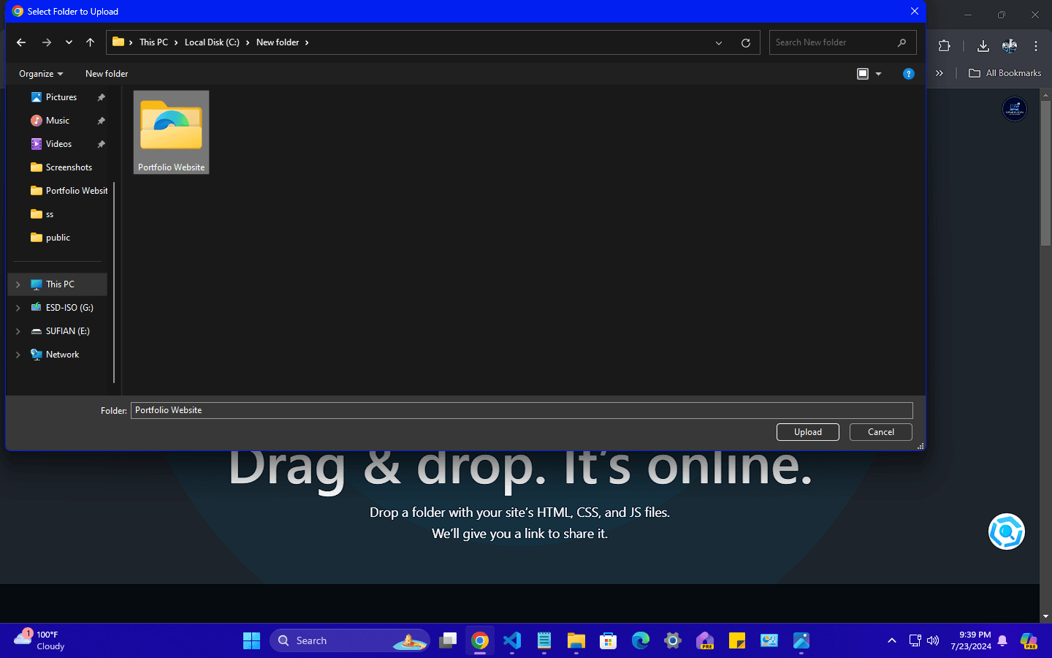Image resolution: width=1052 pixels, height=658 pixels.
Task: Open Chrome profile avatar
Action: (1010, 45)
